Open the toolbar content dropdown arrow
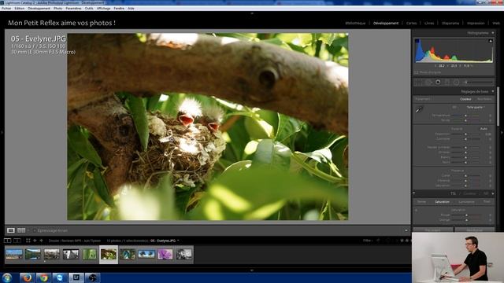Screen dimensions: 504x283 pos(406,230)
